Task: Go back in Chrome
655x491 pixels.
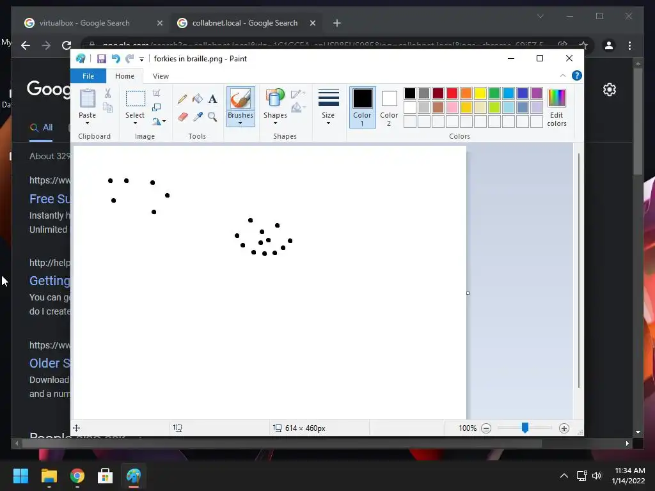Action: (26, 45)
